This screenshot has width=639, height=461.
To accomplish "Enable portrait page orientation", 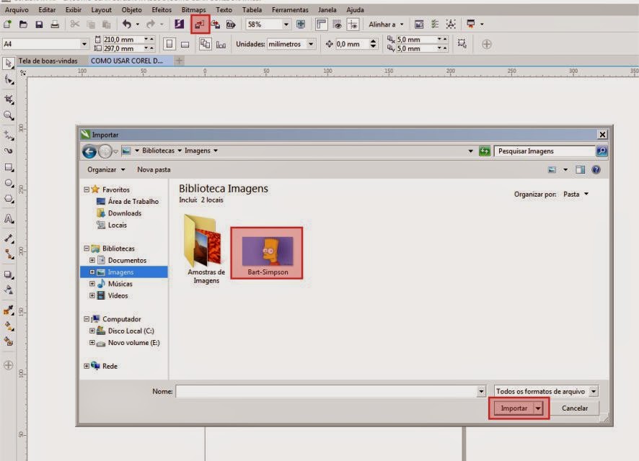I will 169,43.
